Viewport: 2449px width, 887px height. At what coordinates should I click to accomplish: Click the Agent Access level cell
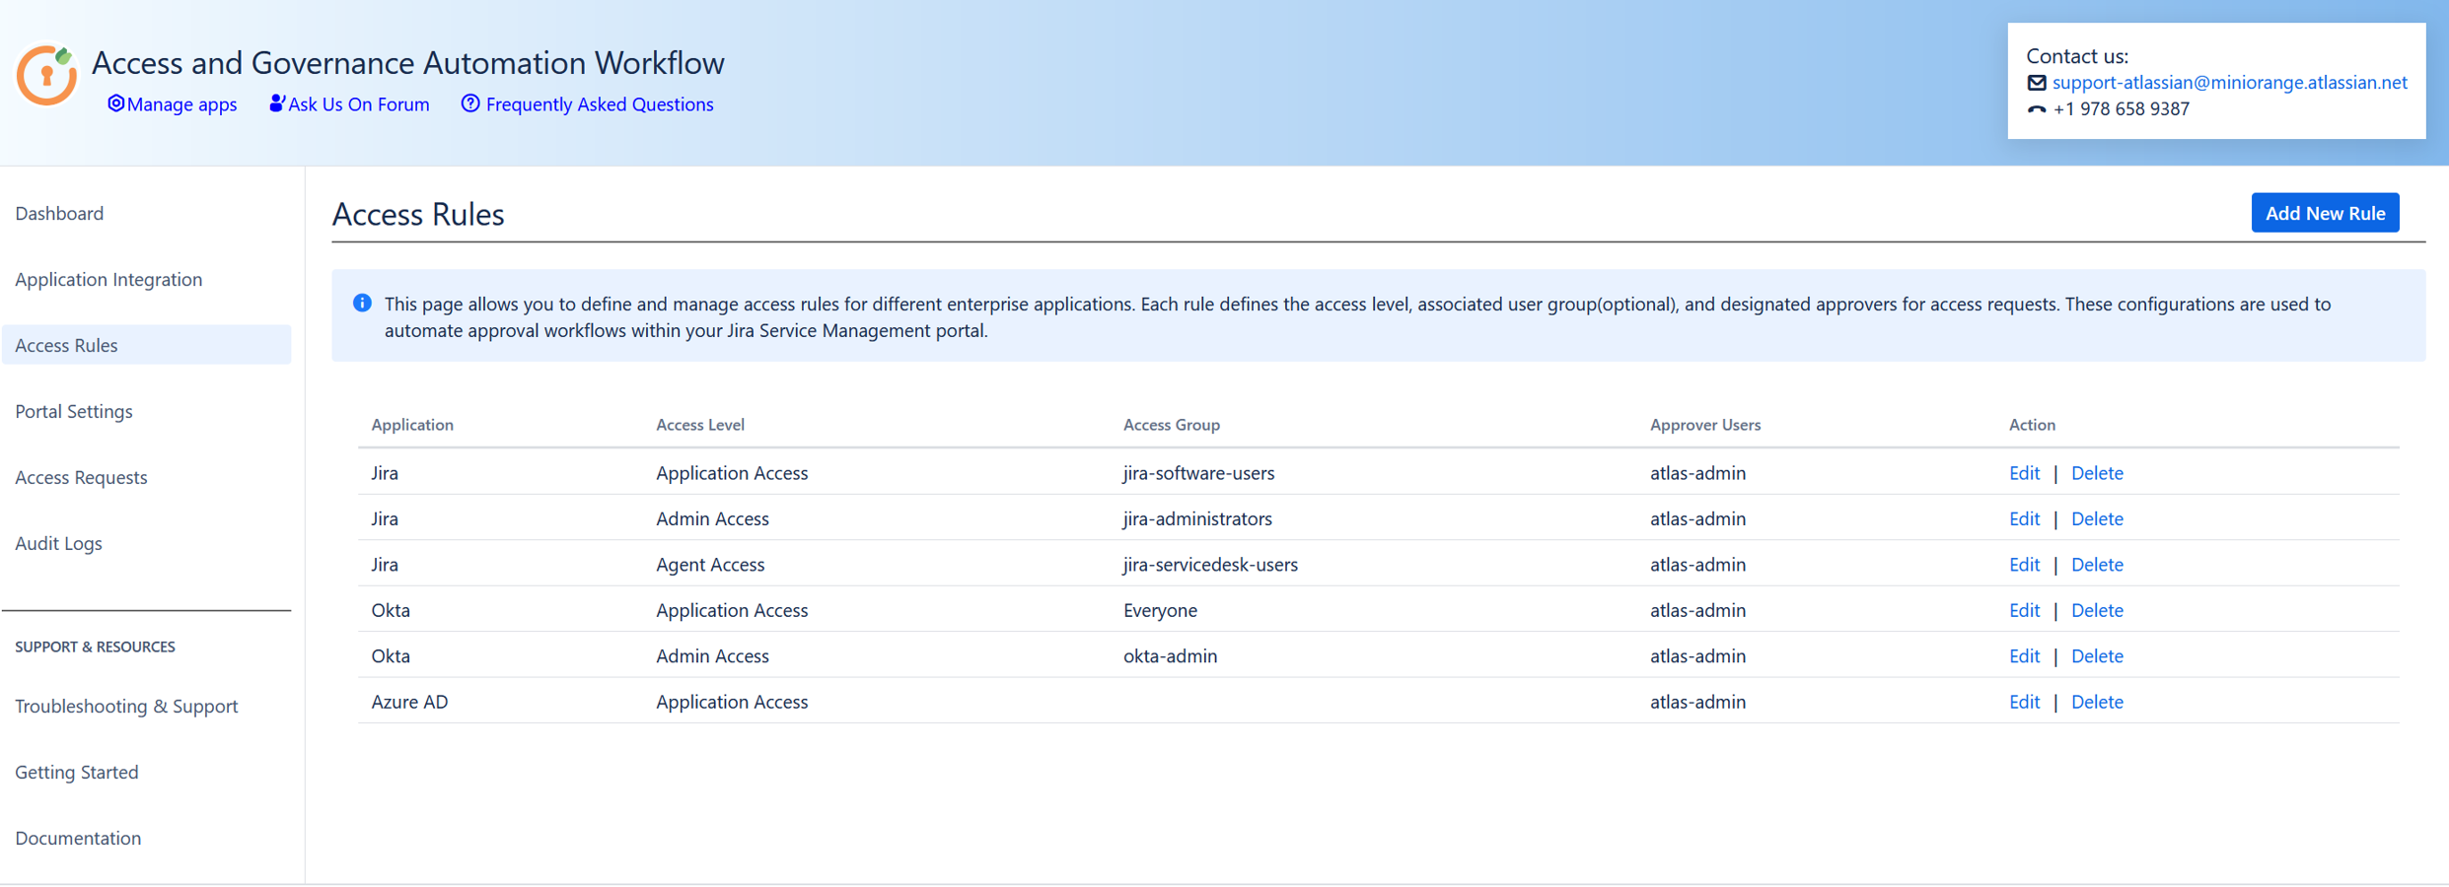click(x=710, y=565)
